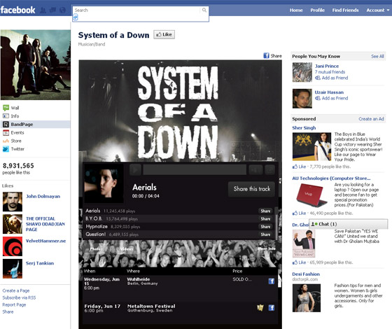Click Report Page link
Image resolution: width=392 pixels, height=329 pixels.
pos(14,304)
